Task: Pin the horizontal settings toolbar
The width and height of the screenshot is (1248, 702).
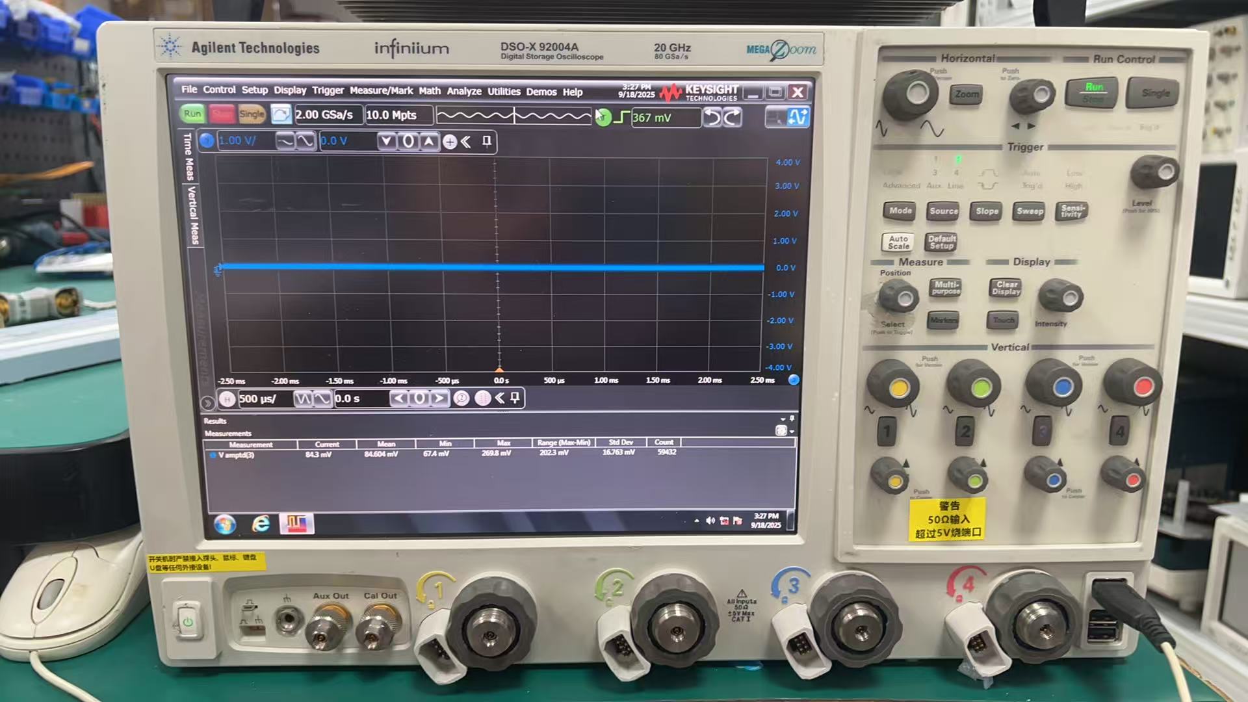Action: 515,398
